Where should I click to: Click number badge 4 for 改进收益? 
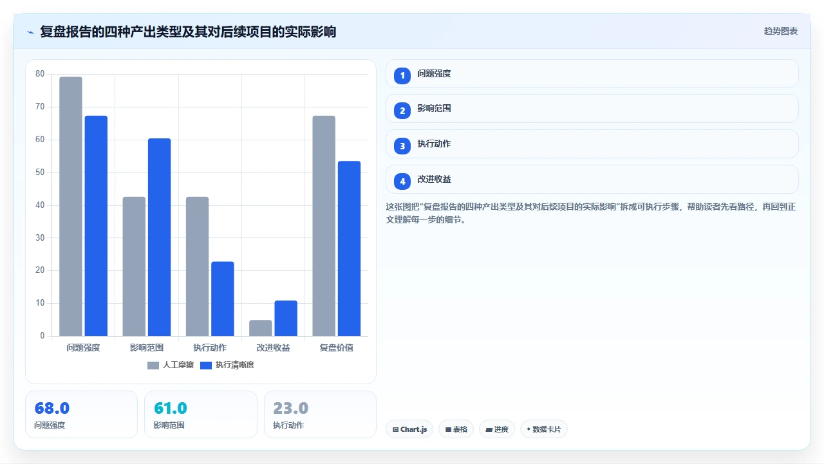click(402, 181)
